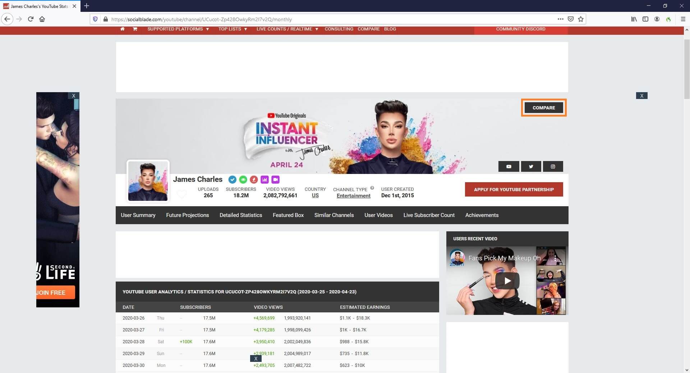The width and height of the screenshot is (690, 373).
Task: Switch to the Live Subscriber Count tab
Action: point(429,215)
